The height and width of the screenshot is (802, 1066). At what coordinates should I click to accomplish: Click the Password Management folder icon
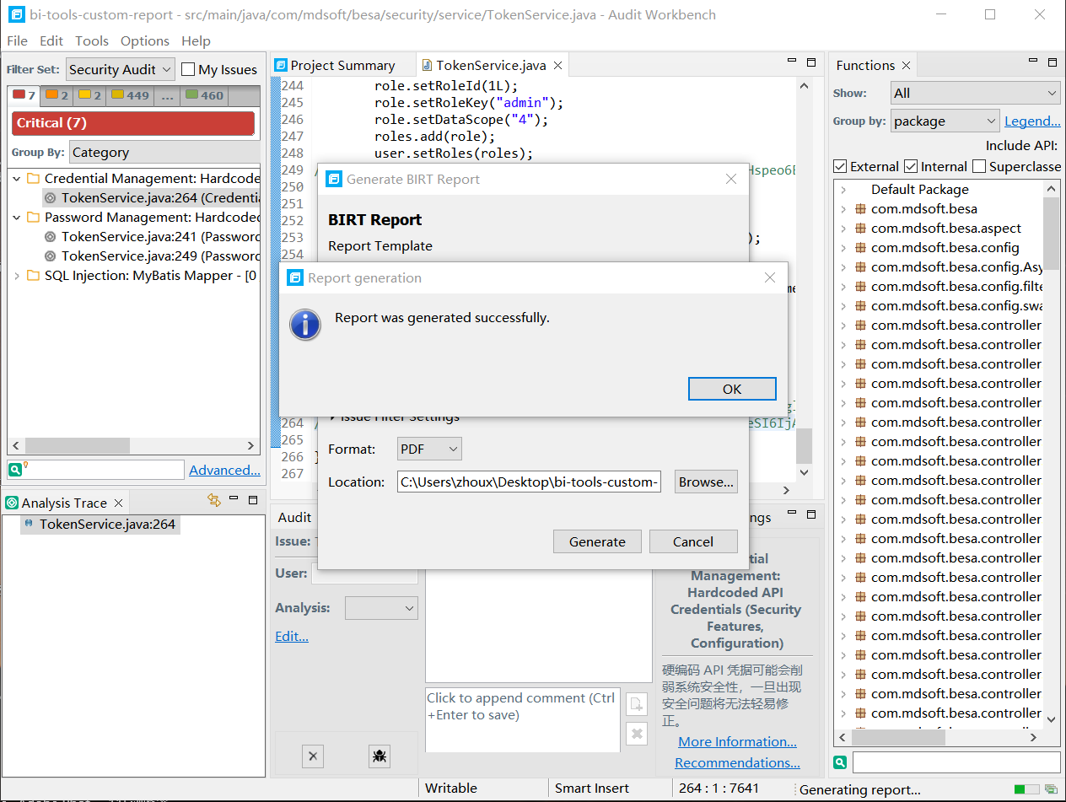(x=33, y=218)
